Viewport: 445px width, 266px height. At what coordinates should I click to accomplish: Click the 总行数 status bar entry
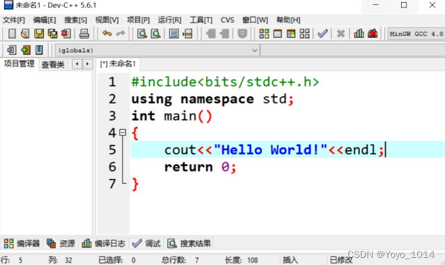click(x=181, y=260)
